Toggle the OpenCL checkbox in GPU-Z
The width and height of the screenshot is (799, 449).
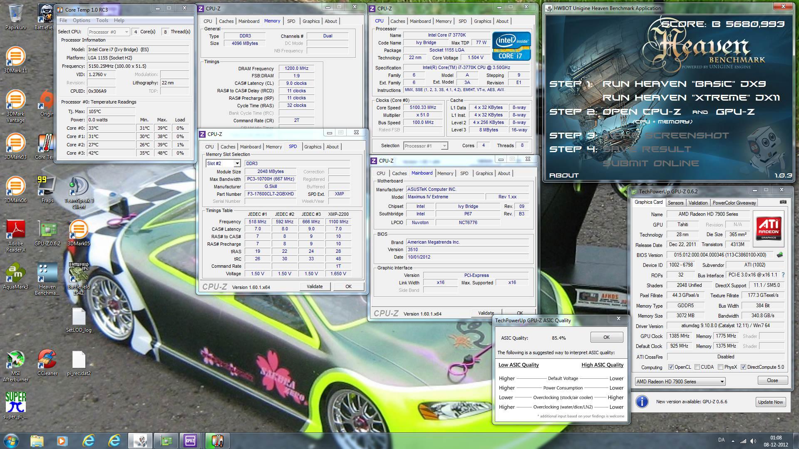click(671, 367)
